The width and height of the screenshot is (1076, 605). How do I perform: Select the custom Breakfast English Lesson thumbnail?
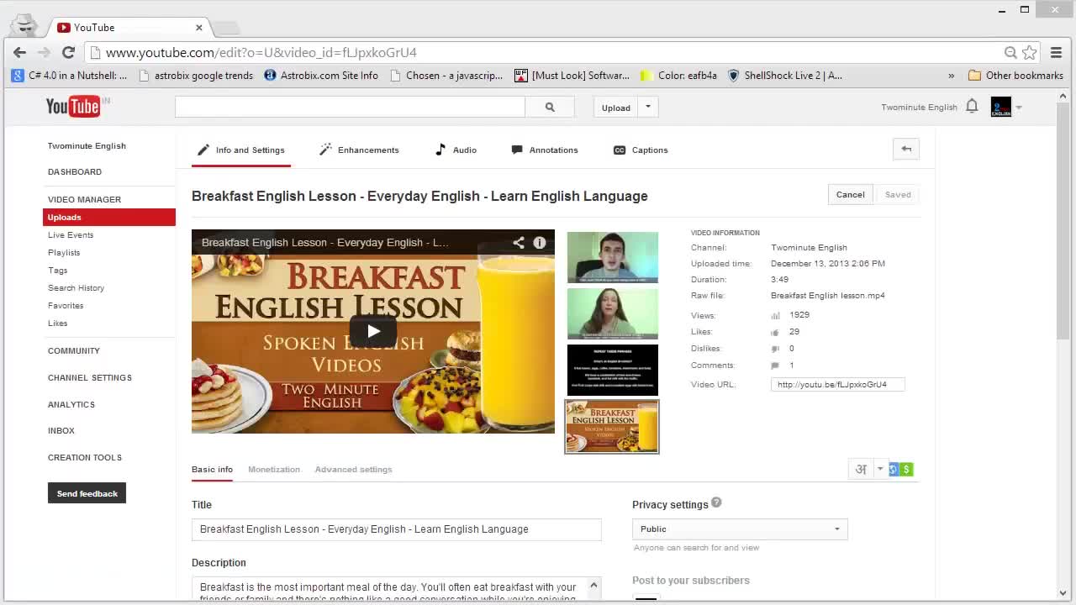(612, 427)
